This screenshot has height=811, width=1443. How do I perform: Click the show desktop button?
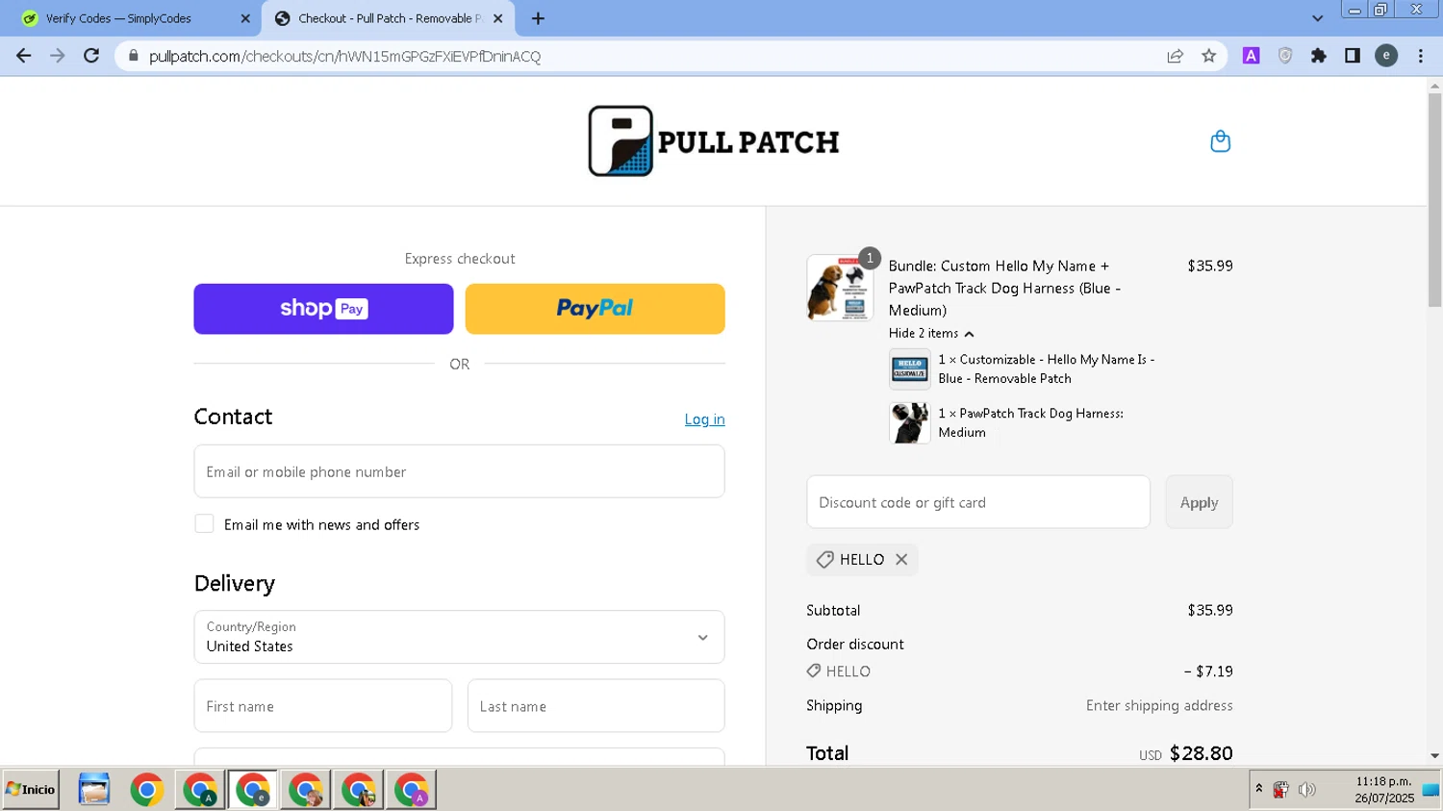(x=1431, y=790)
